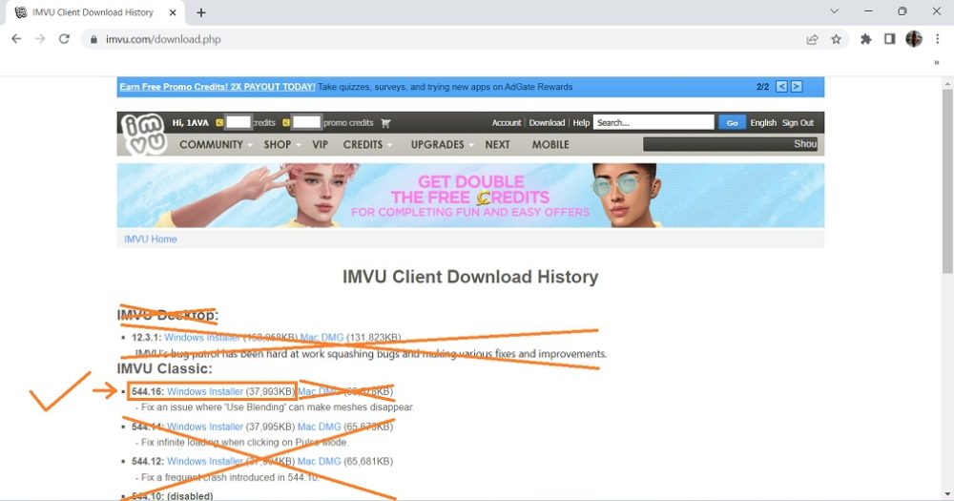The width and height of the screenshot is (954, 501).
Task: Click the browser back arrow
Action: coord(16,39)
